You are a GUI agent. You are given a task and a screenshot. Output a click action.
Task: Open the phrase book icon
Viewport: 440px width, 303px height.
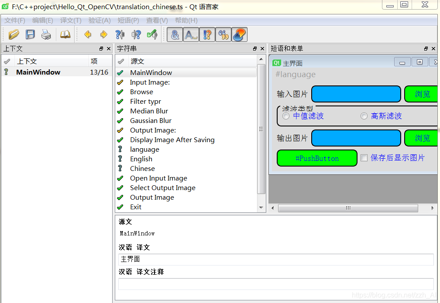[x=65, y=34]
